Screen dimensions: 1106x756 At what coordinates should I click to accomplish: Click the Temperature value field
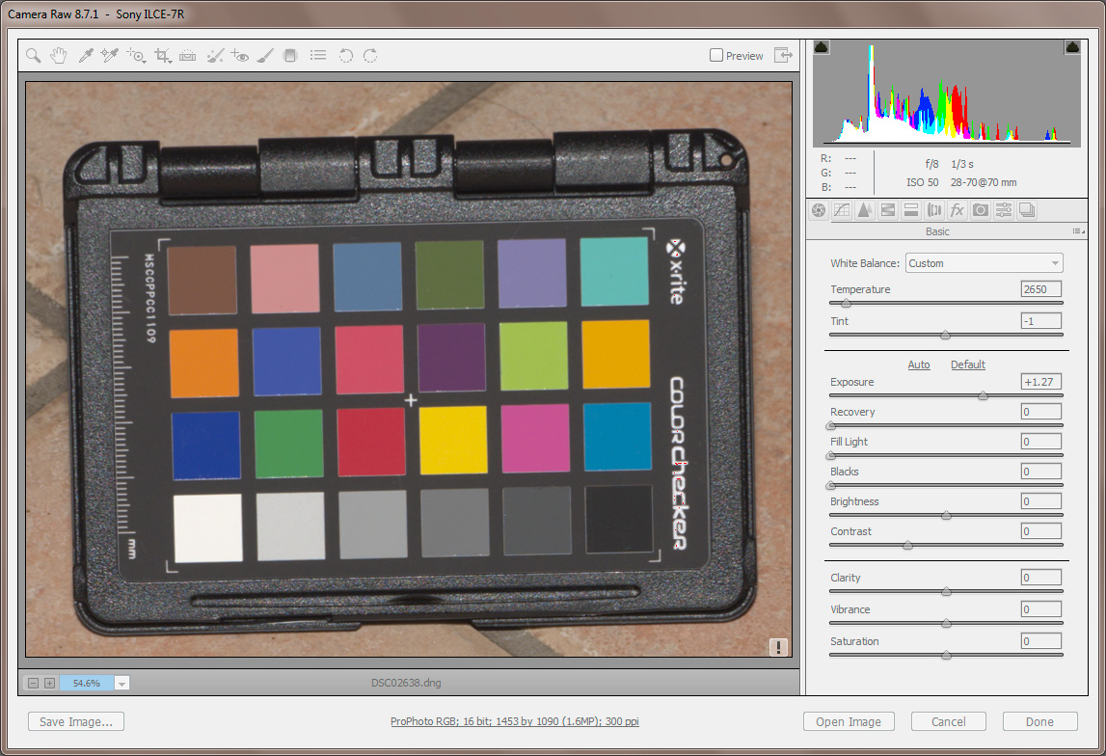pyautogui.click(x=1041, y=289)
